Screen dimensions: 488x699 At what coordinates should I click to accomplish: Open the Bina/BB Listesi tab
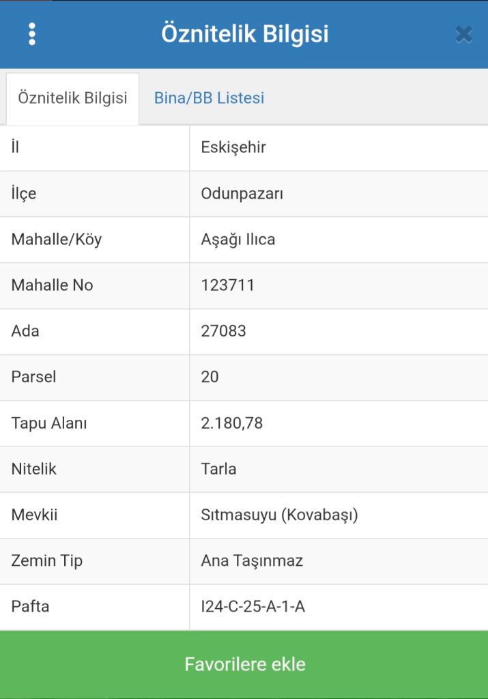(209, 98)
